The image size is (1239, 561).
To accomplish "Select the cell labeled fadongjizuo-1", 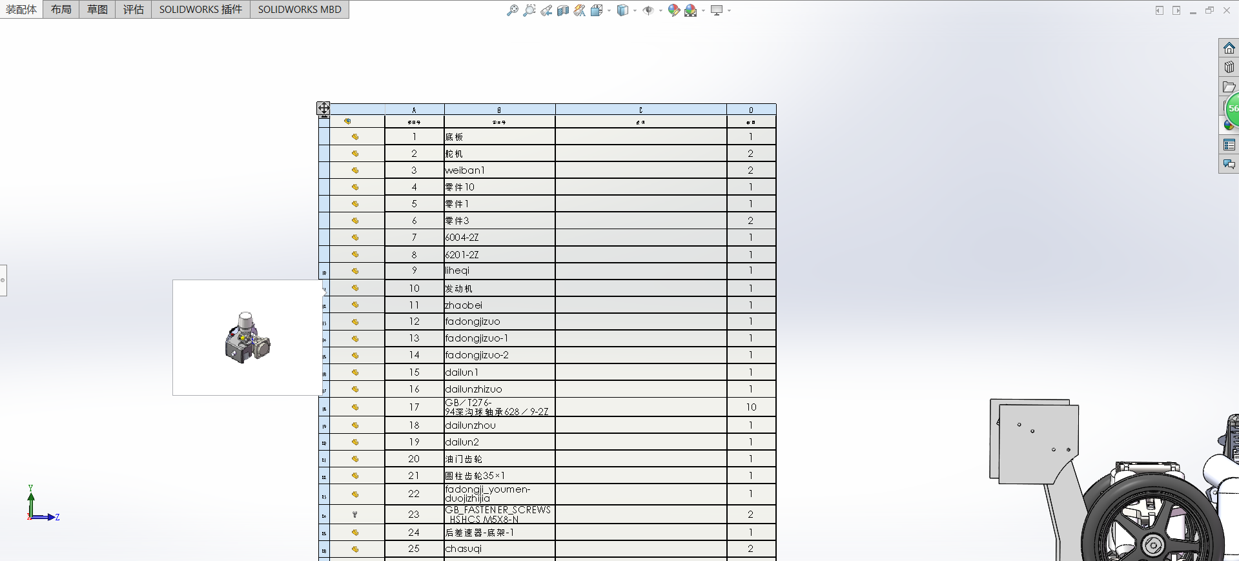I will point(500,338).
